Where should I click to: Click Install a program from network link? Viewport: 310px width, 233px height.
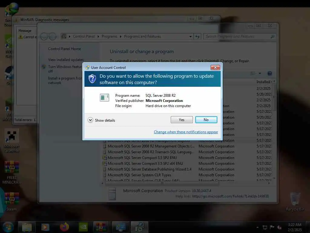(65, 80)
